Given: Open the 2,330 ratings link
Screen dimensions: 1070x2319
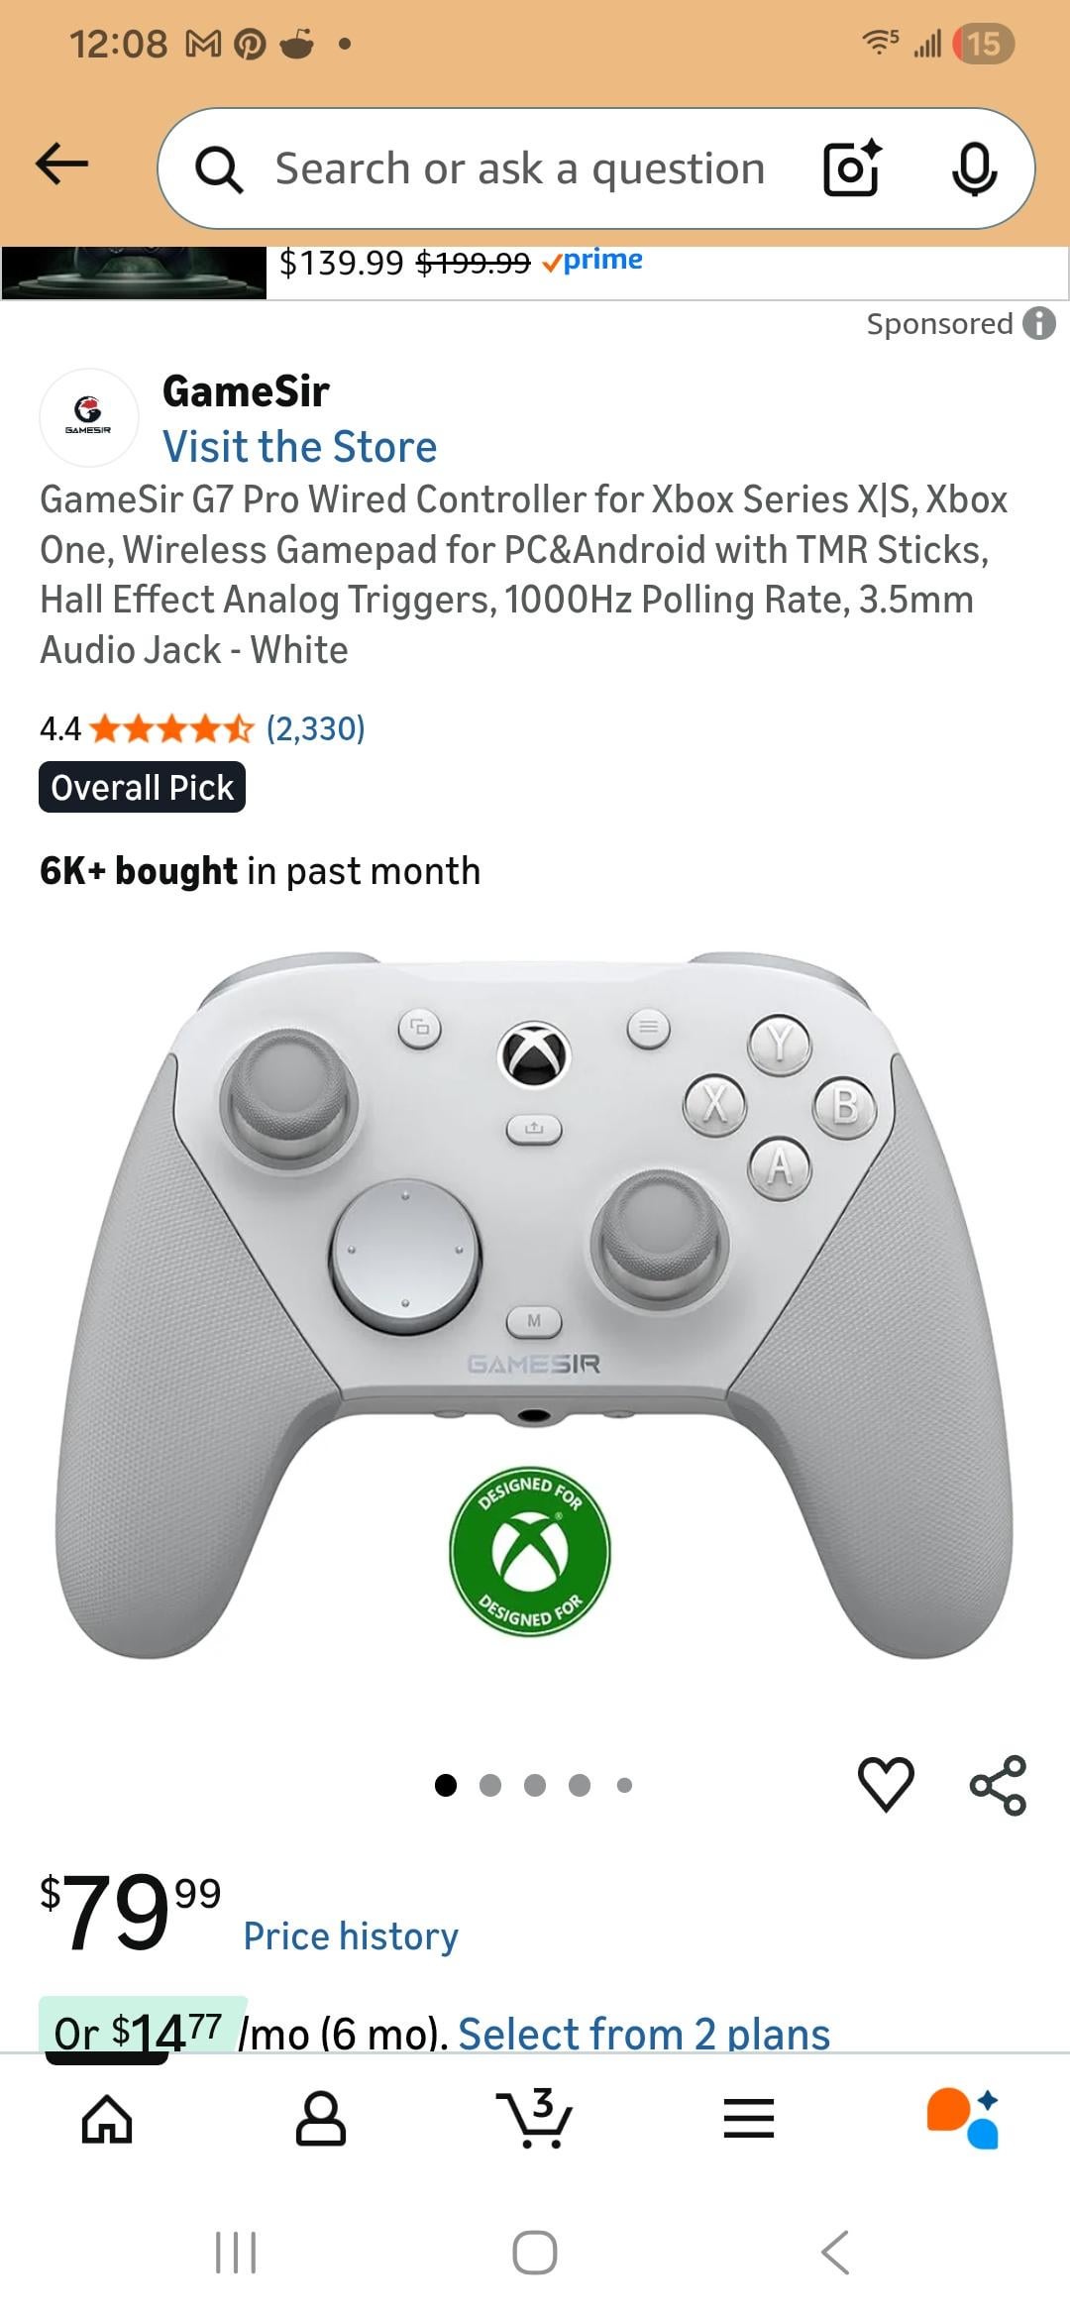Looking at the screenshot, I should point(315,728).
